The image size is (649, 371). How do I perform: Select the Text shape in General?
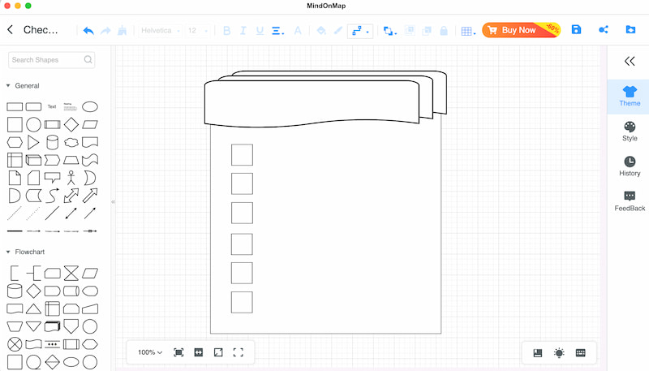tap(52, 107)
